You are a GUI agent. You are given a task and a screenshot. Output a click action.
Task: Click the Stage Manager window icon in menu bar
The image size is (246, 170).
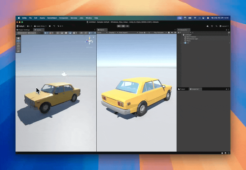pos(185,18)
